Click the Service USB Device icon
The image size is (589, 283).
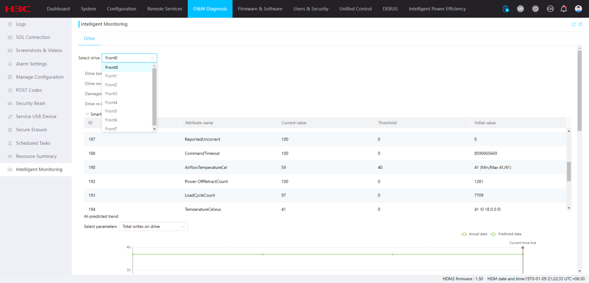10,117
